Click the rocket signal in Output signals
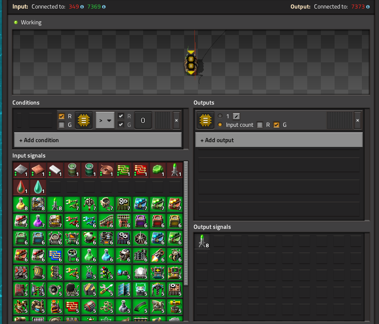Screen dimensions: 379x324 [x=202, y=241]
